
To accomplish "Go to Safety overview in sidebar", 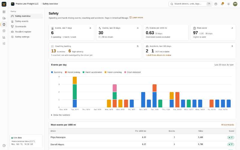I will click(x=26, y=16).
